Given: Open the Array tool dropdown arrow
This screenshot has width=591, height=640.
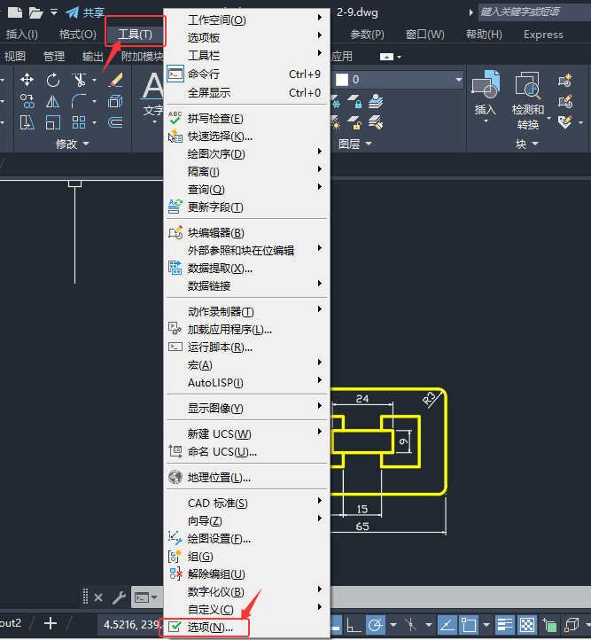Looking at the screenshot, I should coord(95,122).
